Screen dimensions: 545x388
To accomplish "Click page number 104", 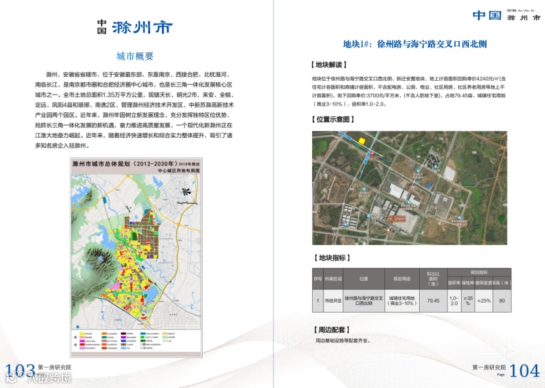I will point(524,370).
